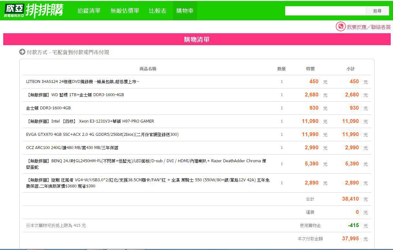Click 付款方式 - 宅配貨到付款或門市付現 heading
393x250 pixels.
68,52
